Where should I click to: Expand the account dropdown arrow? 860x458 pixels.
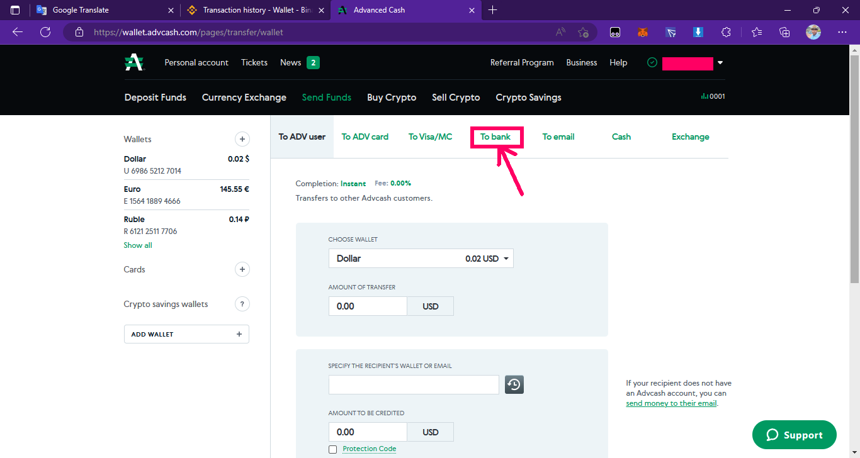click(x=720, y=63)
